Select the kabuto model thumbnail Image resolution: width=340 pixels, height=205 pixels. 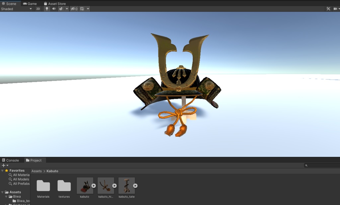(85, 185)
